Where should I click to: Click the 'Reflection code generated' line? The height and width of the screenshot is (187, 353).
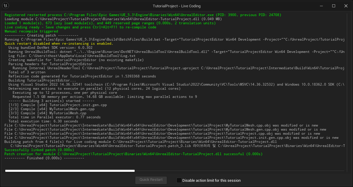pos(82,76)
